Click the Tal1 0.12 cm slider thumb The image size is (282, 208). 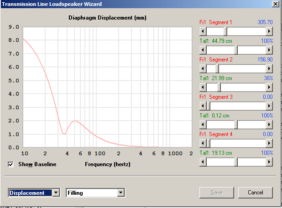click(236, 125)
